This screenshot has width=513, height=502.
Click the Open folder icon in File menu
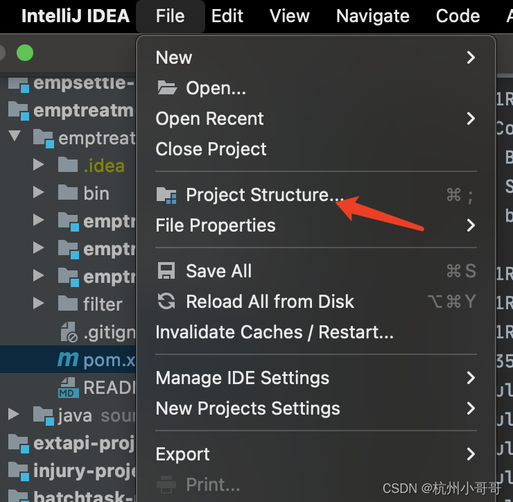(x=167, y=87)
